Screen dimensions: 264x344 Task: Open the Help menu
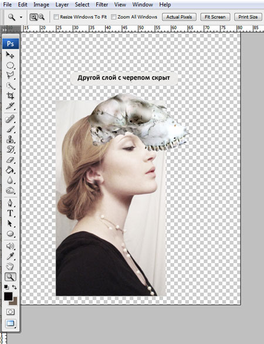tap(165, 4)
